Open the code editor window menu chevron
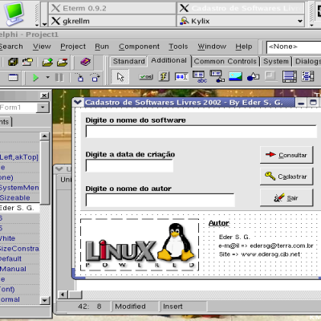Screen dimensions: 321x321 coord(59,169)
